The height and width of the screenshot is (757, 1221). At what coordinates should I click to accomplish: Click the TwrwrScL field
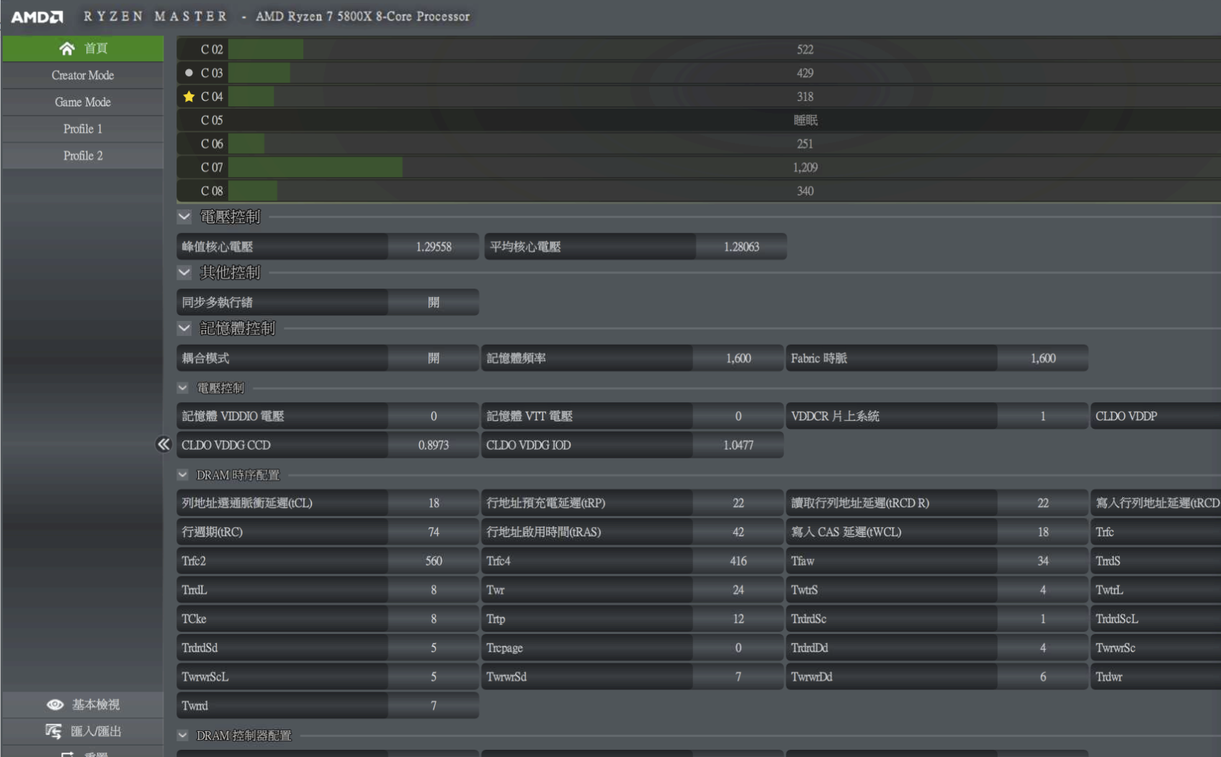328,676
